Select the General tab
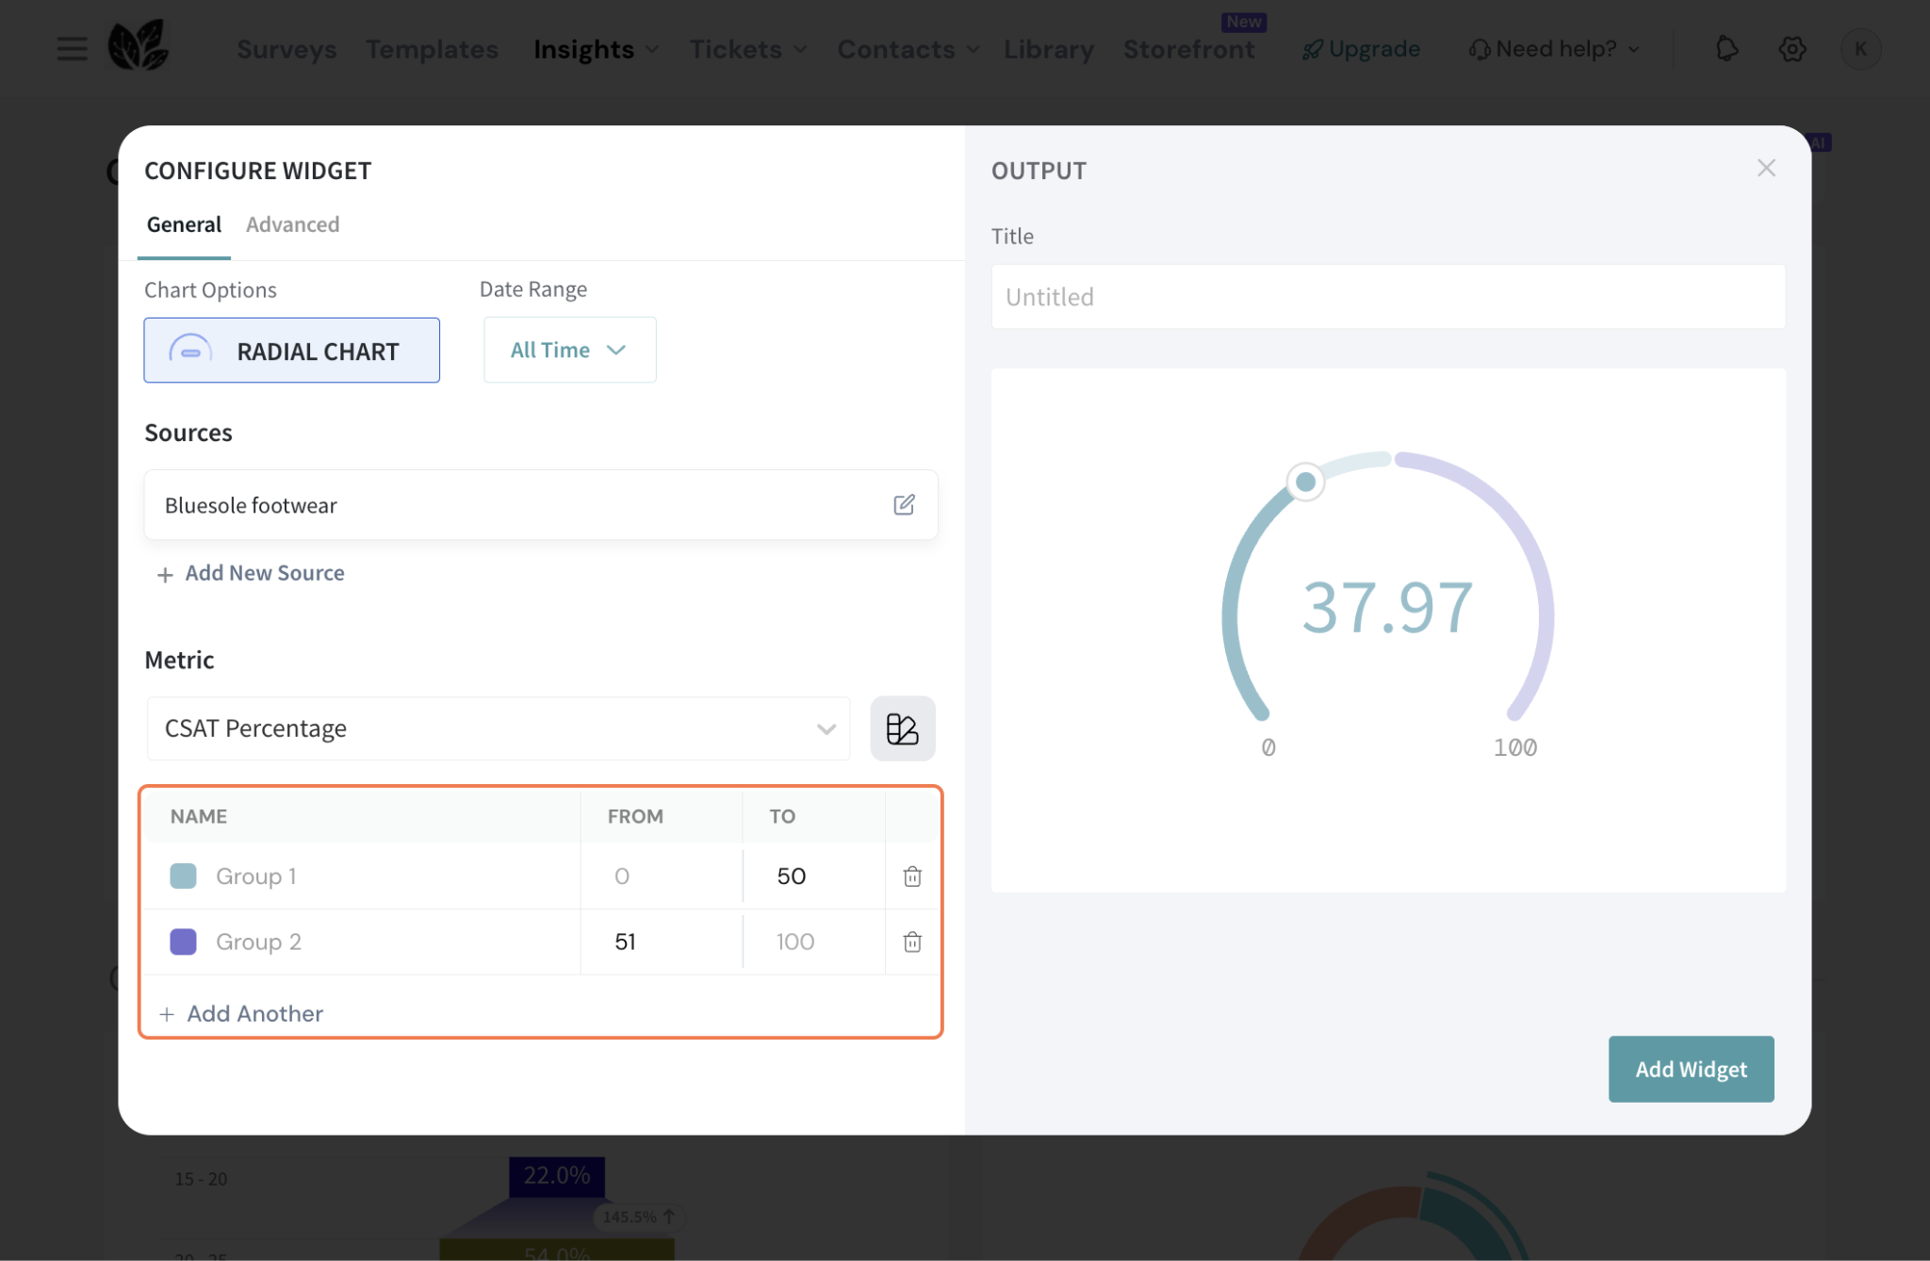 click(x=184, y=224)
